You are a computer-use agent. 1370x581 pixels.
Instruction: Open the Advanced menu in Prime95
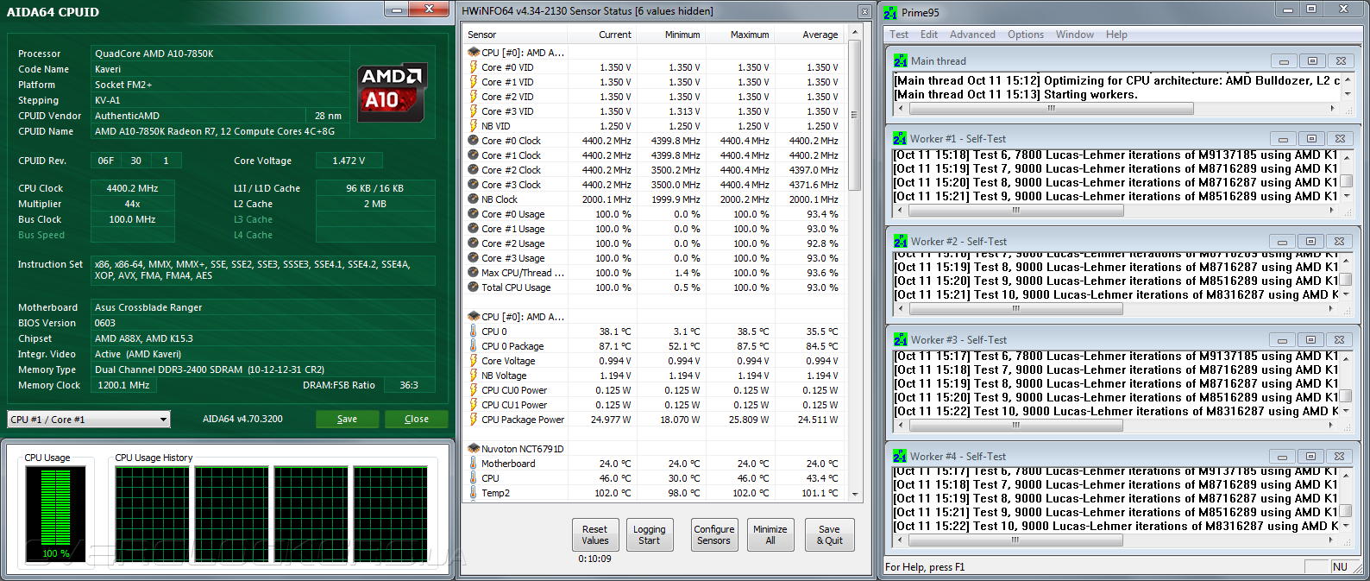coord(972,35)
